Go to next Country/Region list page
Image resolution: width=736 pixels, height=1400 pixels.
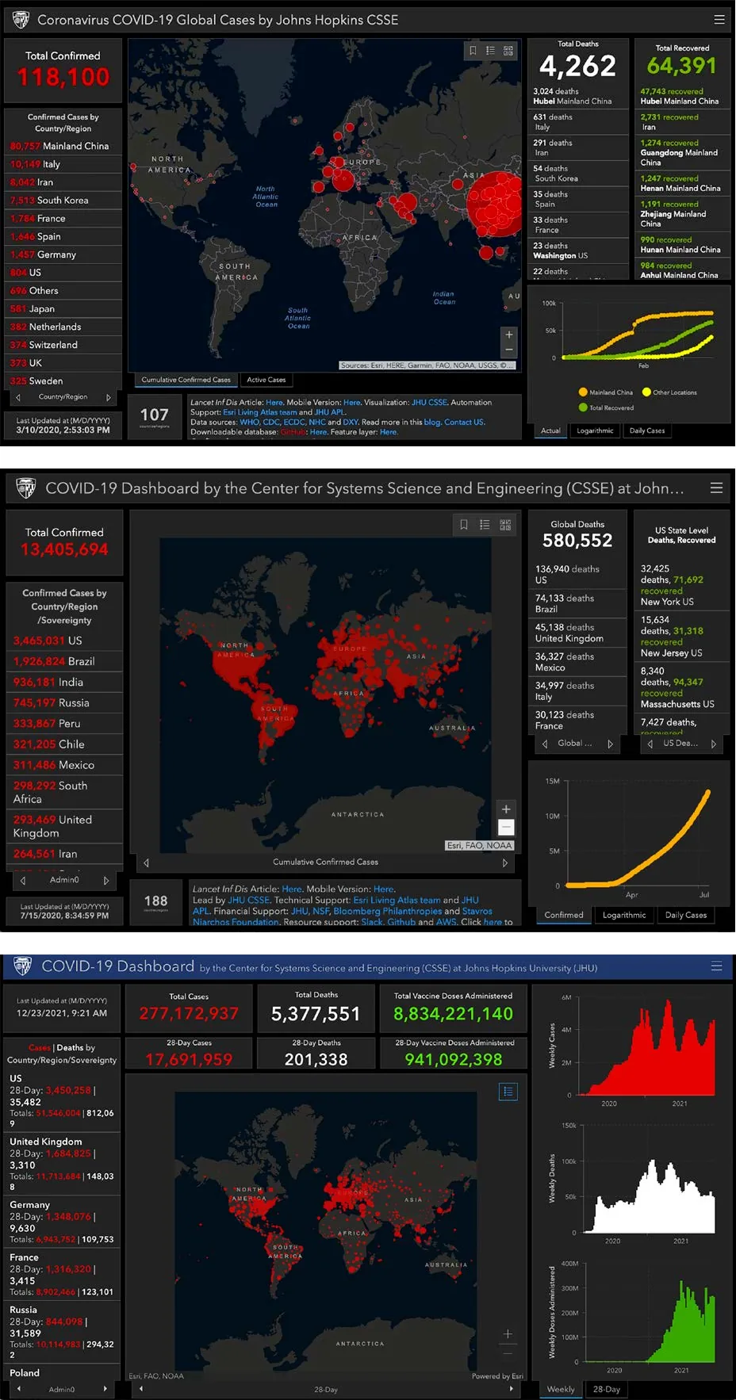pos(108,397)
